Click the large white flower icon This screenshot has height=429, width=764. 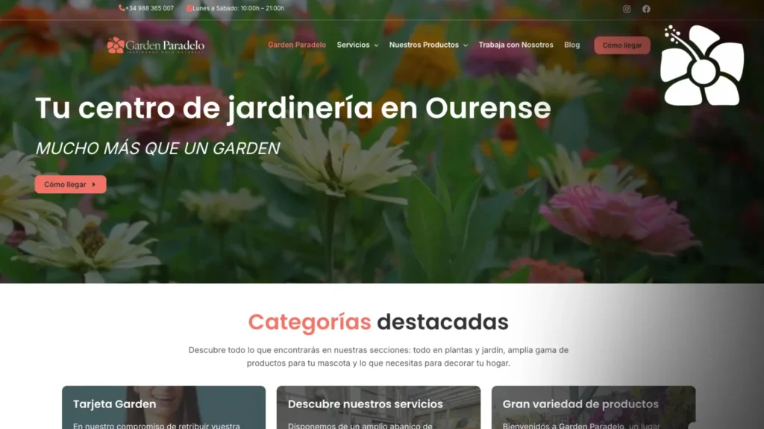click(702, 66)
